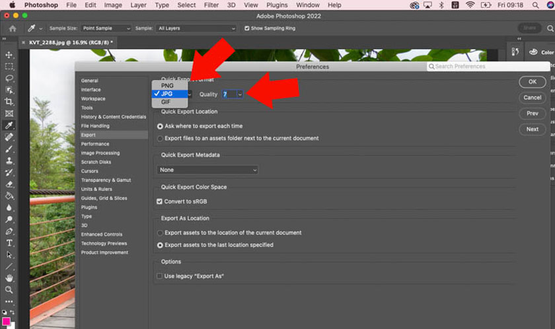Select the Rectangular Marquee tool
The image size is (555, 329).
tap(9, 67)
